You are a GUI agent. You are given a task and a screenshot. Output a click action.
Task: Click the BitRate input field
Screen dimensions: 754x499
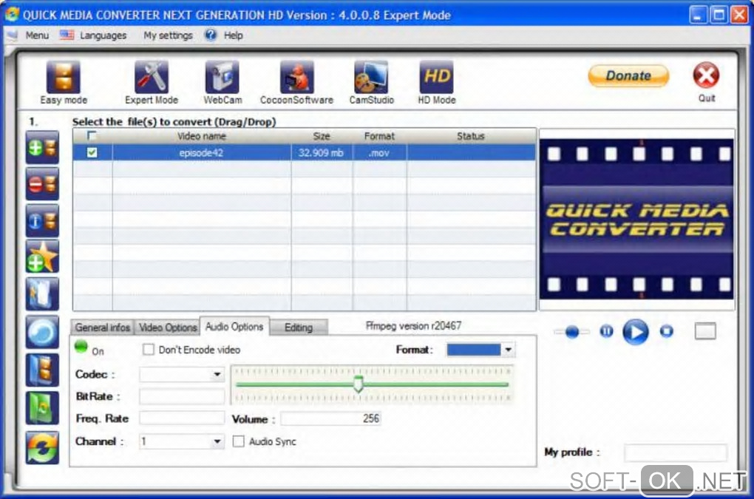pos(182,396)
